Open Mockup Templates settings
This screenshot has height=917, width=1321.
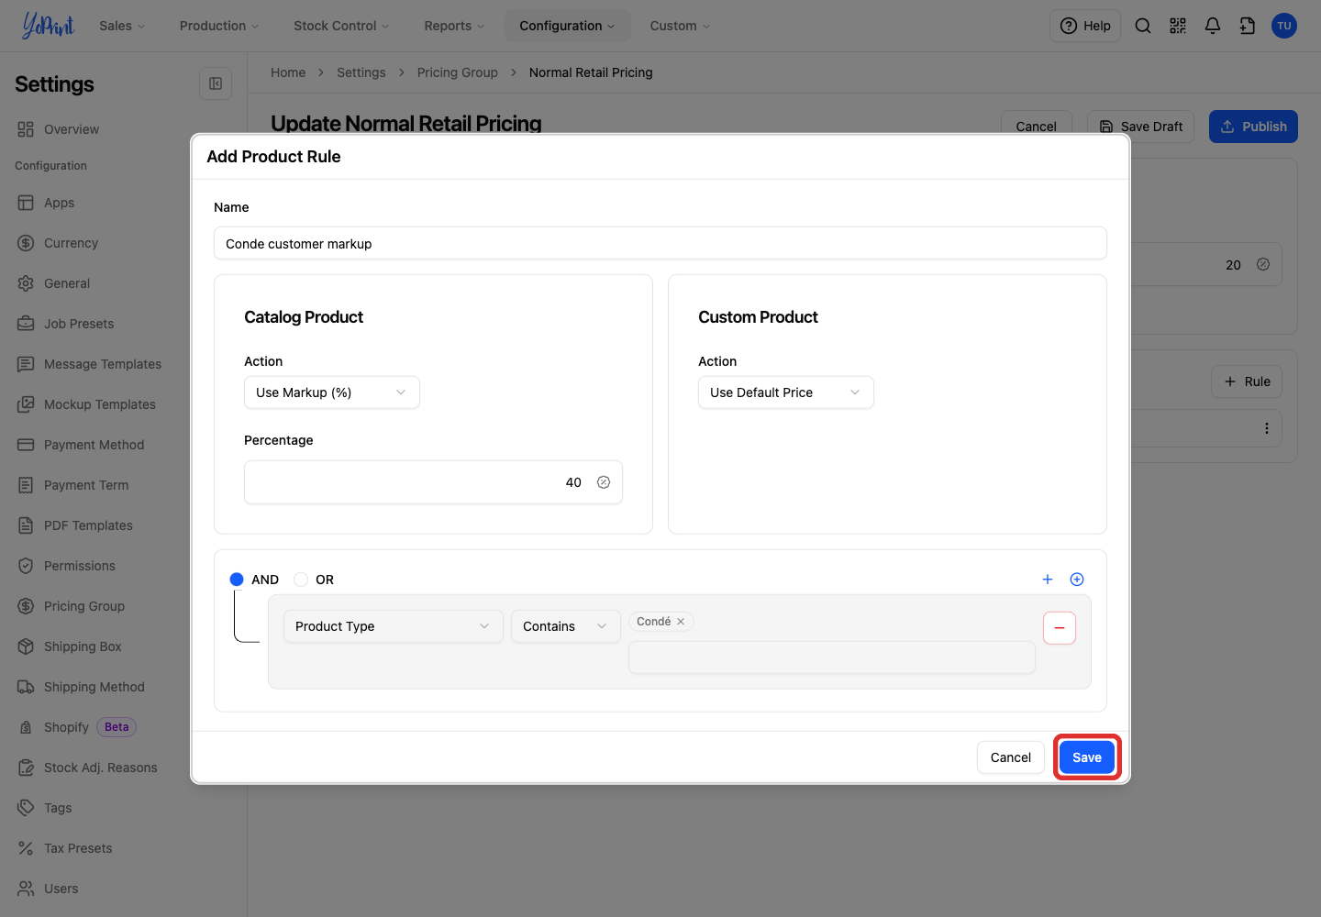100,404
